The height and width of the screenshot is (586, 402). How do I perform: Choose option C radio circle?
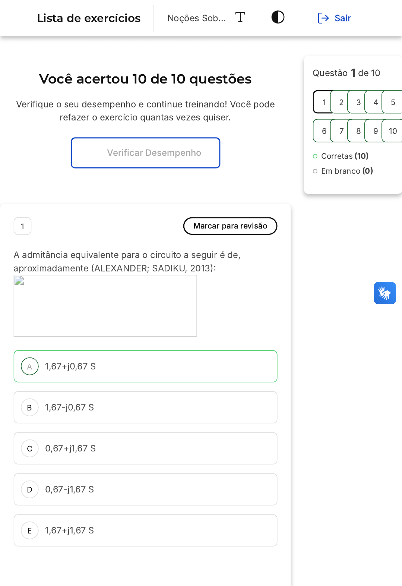click(x=30, y=448)
